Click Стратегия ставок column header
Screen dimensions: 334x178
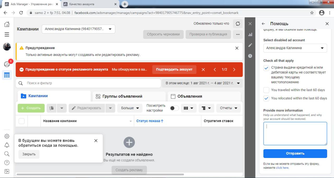click(219, 121)
